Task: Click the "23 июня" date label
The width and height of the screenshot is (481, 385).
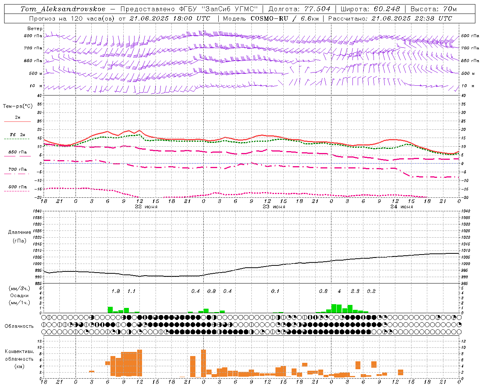Action: click(x=274, y=207)
